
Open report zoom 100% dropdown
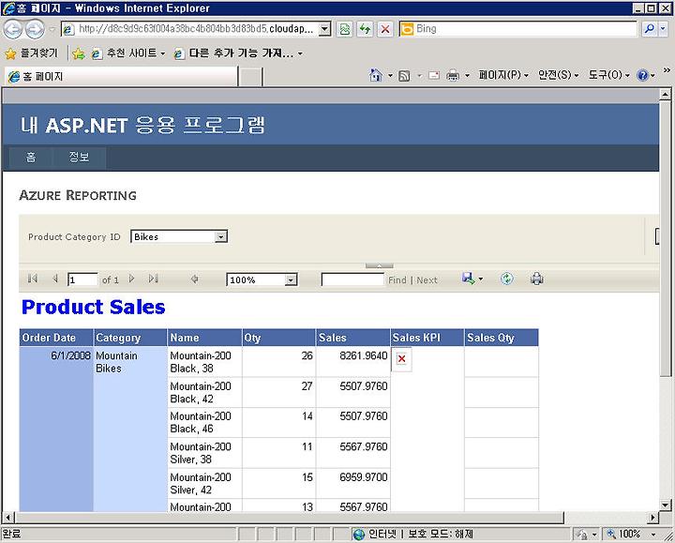click(x=291, y=279)
